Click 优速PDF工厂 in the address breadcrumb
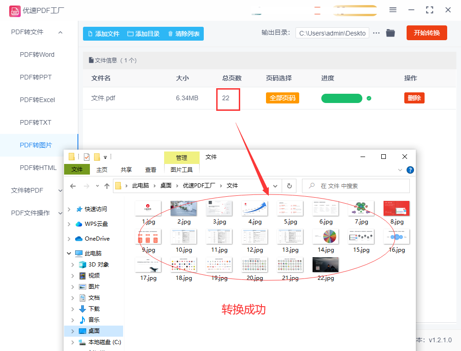The height and width of the screenshot is (351, 461). pyautogui.click(x=199, y=186)
